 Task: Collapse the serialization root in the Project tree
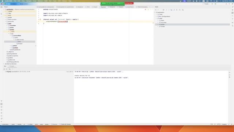pos(4,10)
